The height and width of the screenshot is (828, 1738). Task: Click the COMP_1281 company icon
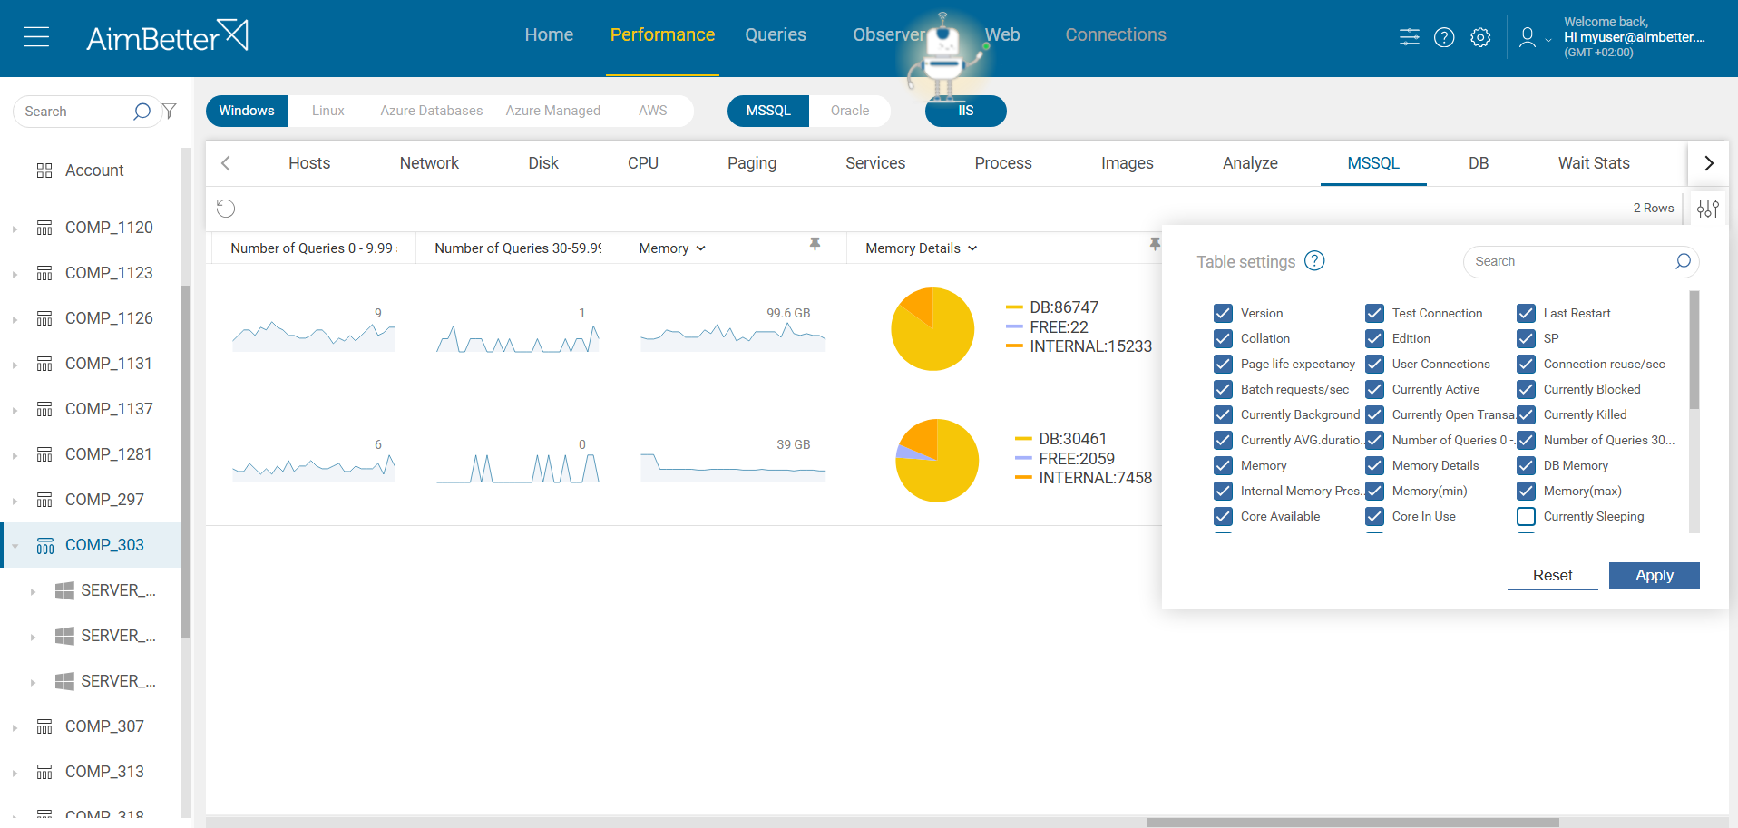click(44, 454)
